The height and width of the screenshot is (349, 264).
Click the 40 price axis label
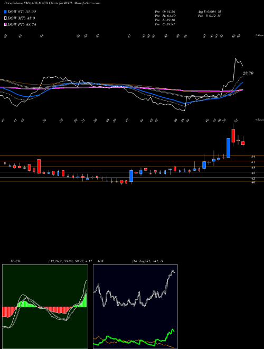point(253,182)
